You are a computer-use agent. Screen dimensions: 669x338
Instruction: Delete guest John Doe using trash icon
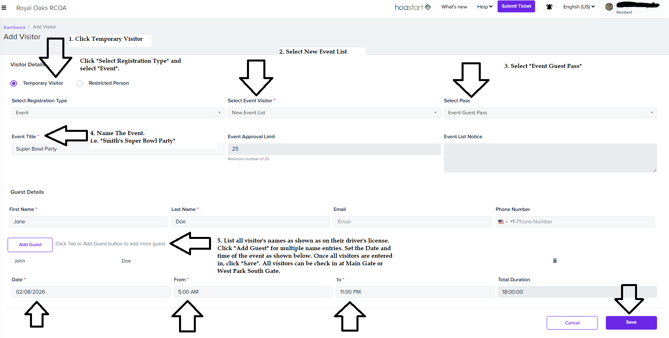click(555, 260)
